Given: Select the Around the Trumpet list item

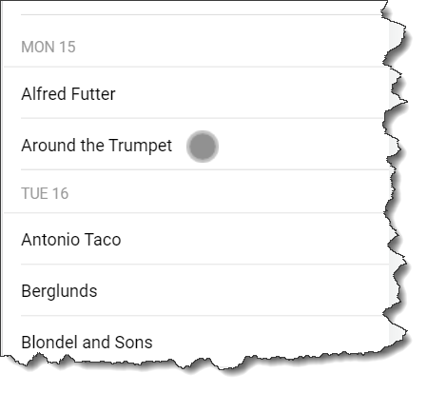Looking at the screenshot, I should [197, 145].
